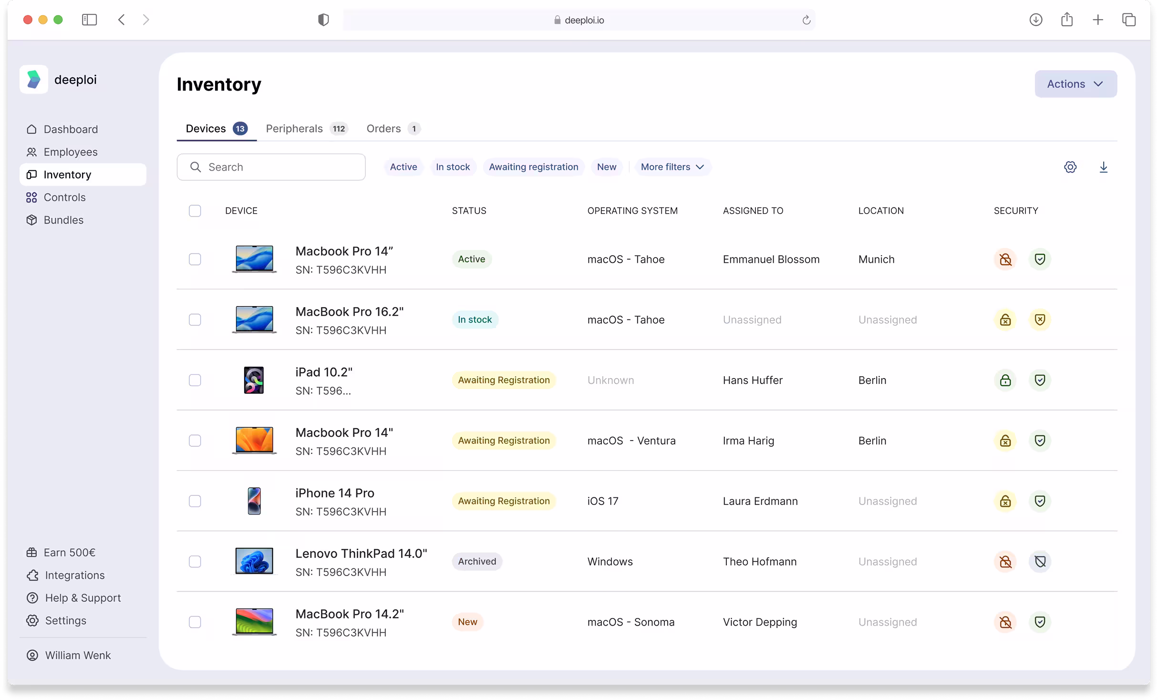Expand the More filters dropdown
This screenshot has width=1158, height=700.
pyautogui.click(x=672, y=167)
